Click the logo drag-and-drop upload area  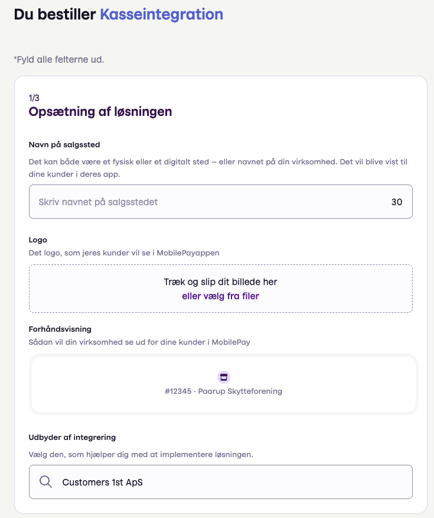pos(221,289)
